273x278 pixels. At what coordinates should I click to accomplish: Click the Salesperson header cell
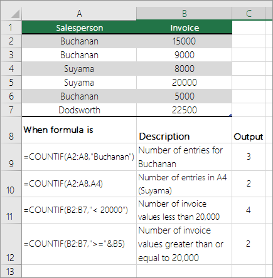pos(79,28)
